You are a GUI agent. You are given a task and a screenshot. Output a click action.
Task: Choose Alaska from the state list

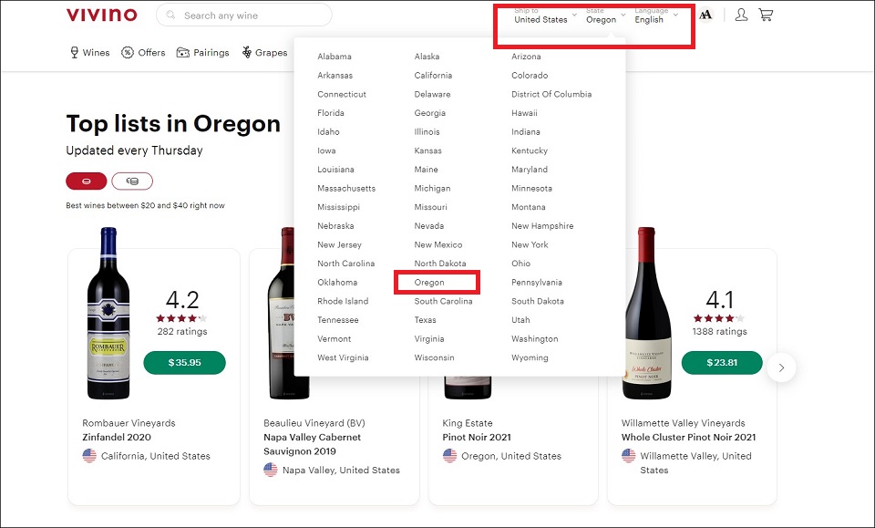(x=427, y=57)
